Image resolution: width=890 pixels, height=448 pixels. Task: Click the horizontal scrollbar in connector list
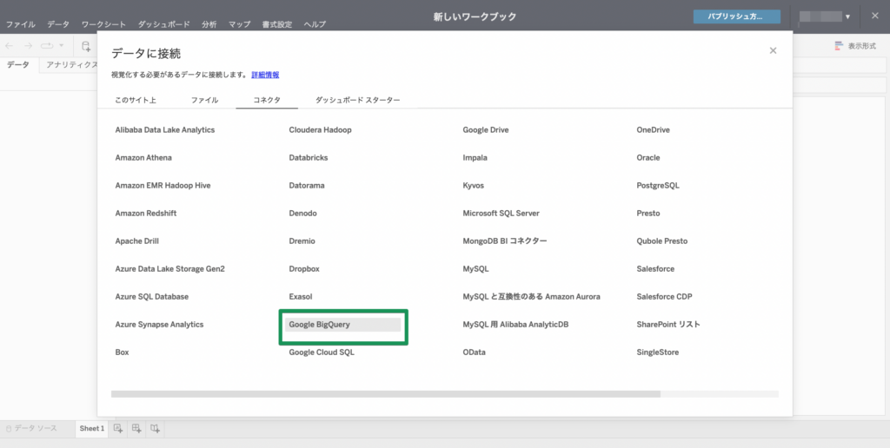(x=385, y=393)
